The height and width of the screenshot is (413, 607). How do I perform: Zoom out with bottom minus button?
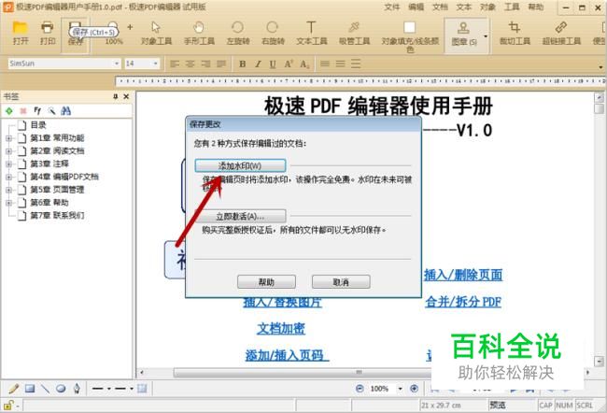click(x=360, y=388)
